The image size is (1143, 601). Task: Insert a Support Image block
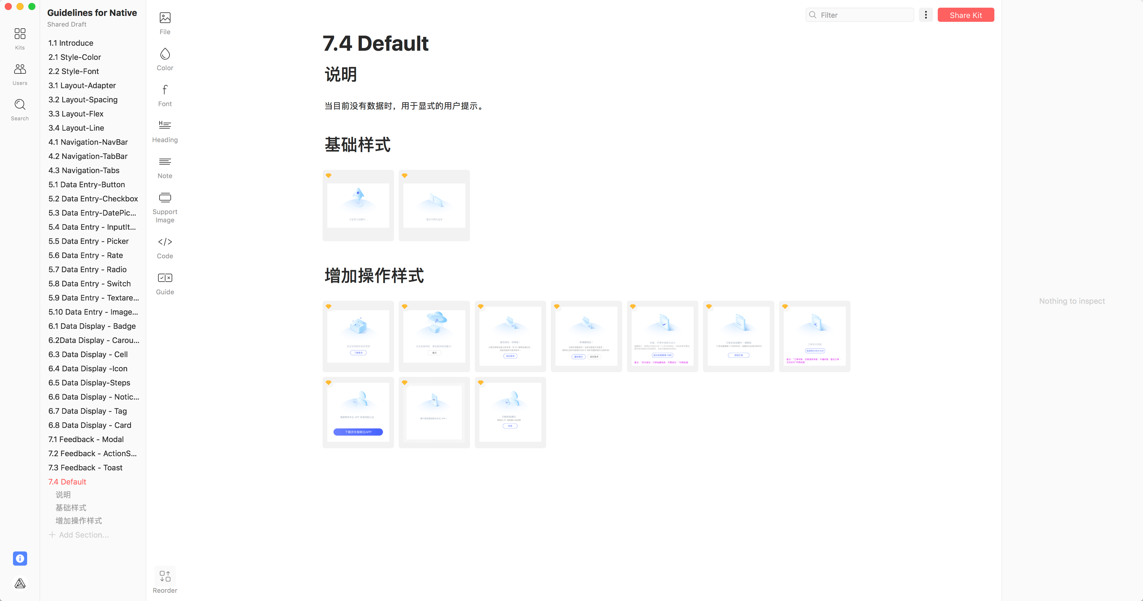pyautogui.click(x=165, y=207)
